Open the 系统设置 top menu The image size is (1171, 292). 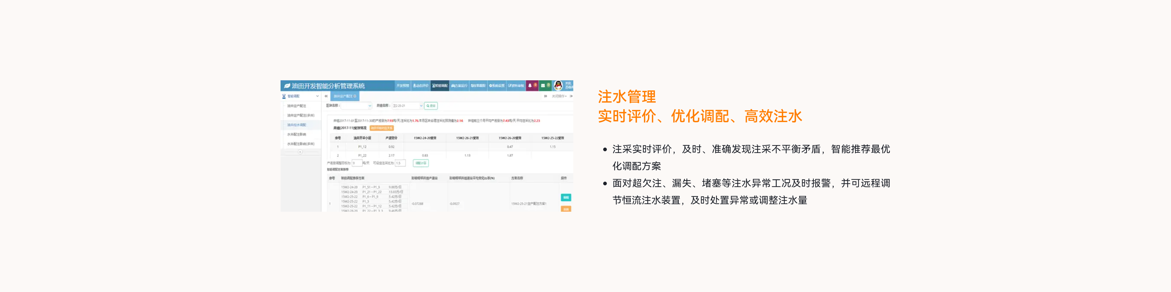[x=497, y=86]
